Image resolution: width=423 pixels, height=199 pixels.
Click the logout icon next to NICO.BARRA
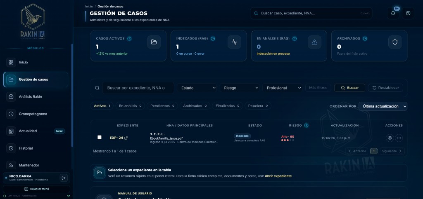pos(64,178)
